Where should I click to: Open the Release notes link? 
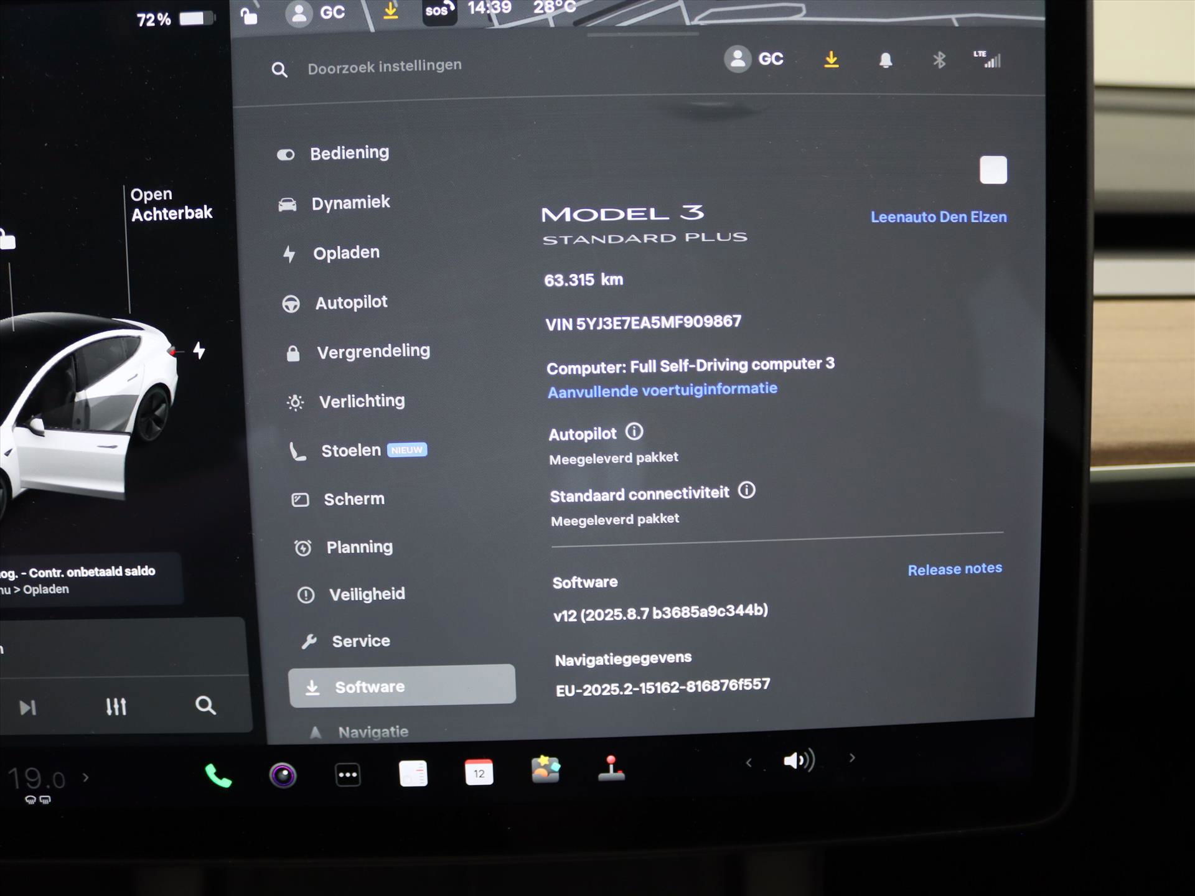point(955,569)
